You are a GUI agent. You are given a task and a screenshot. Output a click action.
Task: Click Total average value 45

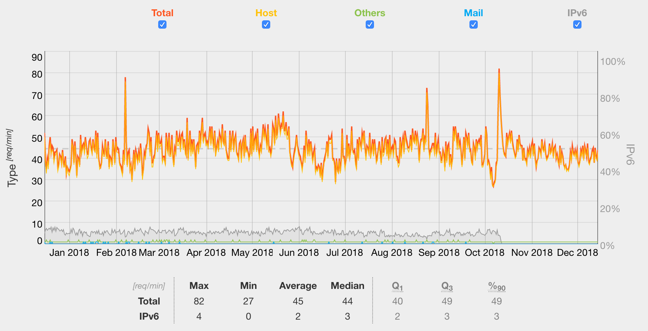click(298, 301)
